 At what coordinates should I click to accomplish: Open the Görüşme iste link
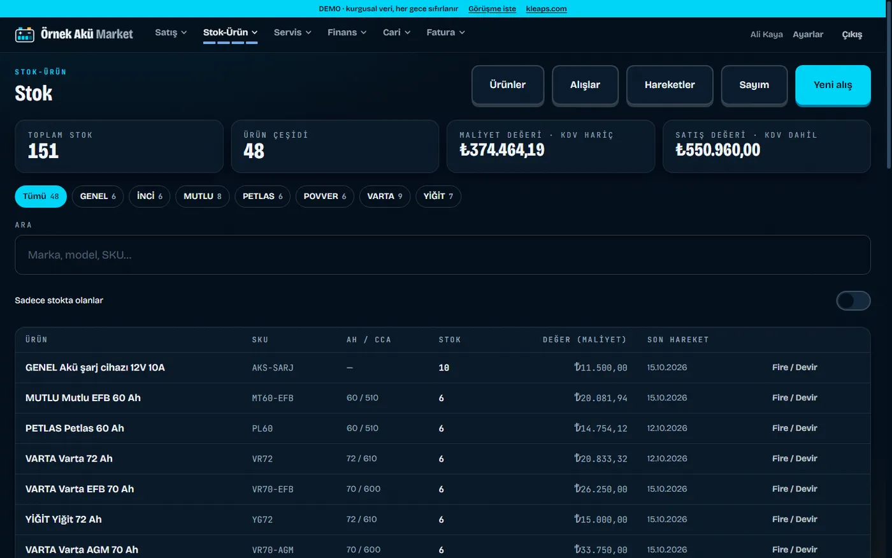492,9
